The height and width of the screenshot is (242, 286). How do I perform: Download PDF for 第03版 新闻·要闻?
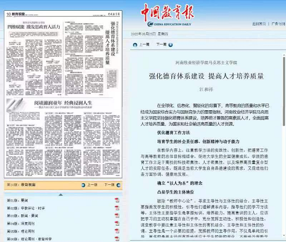(117, 215)
